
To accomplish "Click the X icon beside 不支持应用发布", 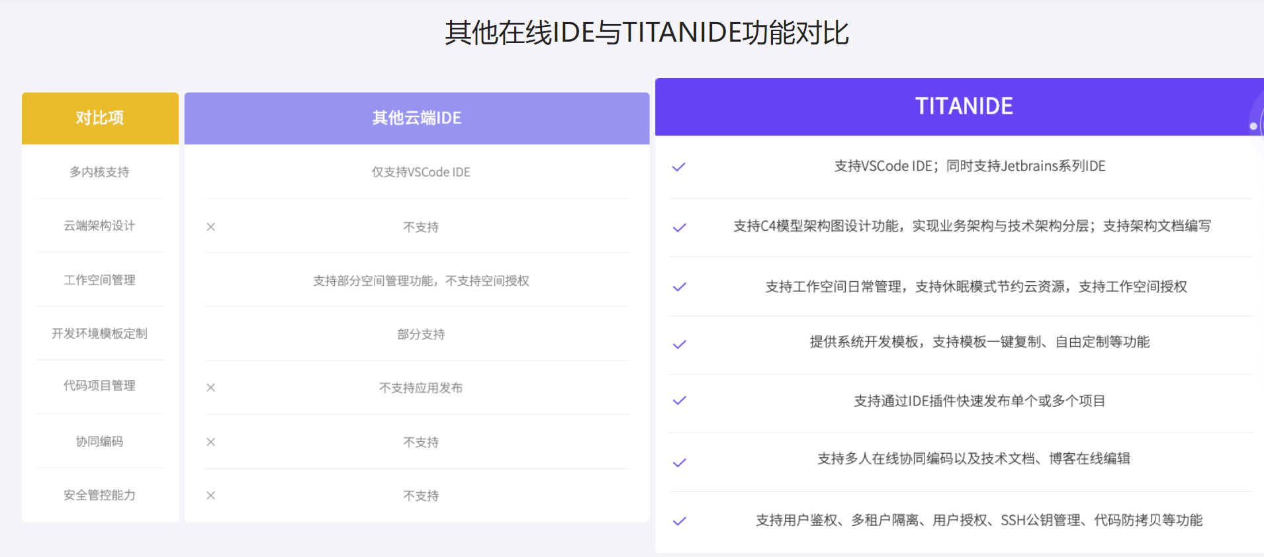I will click(210, 388).
